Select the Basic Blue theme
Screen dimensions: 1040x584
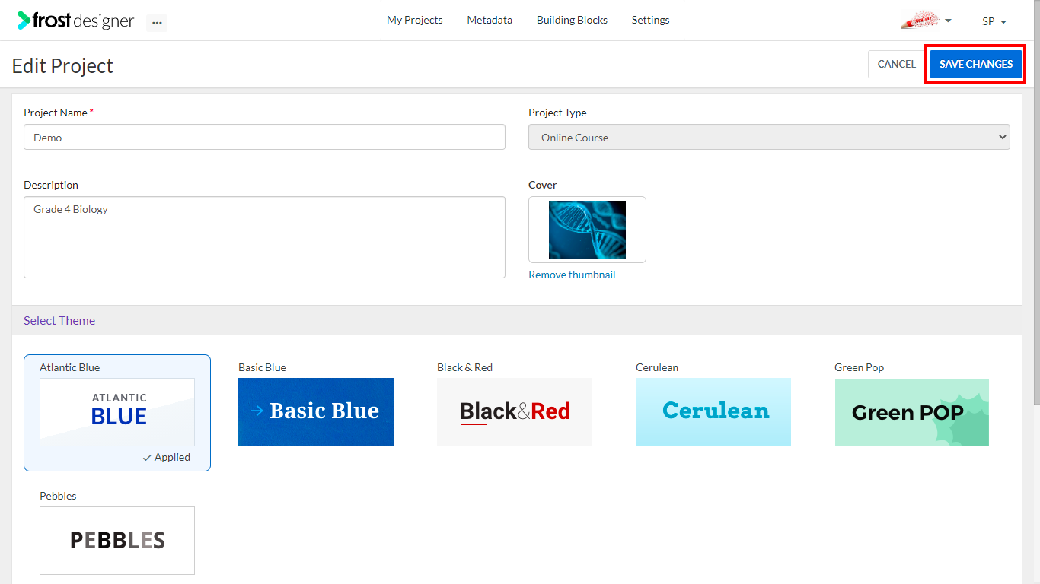click(316, 412)
